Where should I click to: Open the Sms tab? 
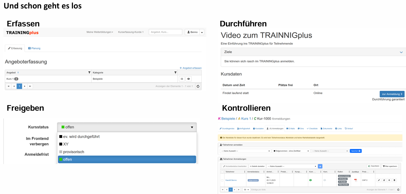[x=301, y=129]
